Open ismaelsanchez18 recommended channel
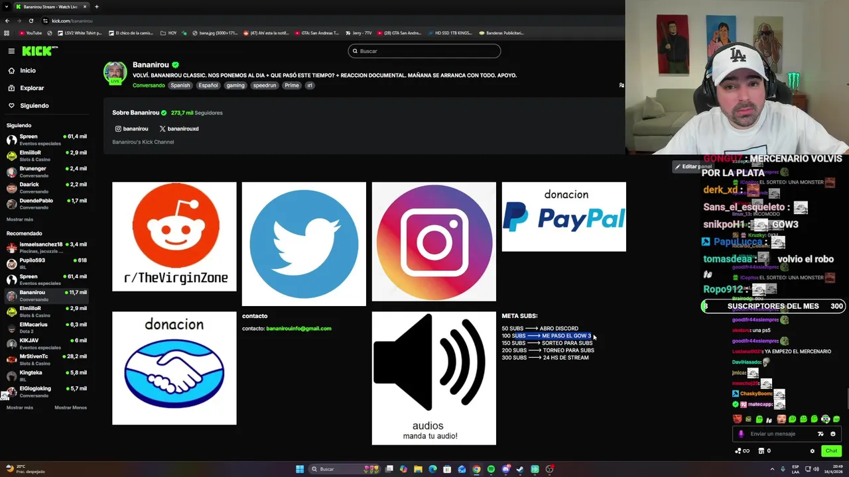Image resolution: width=849 pixels, height=477 pixels. [46, 247]
